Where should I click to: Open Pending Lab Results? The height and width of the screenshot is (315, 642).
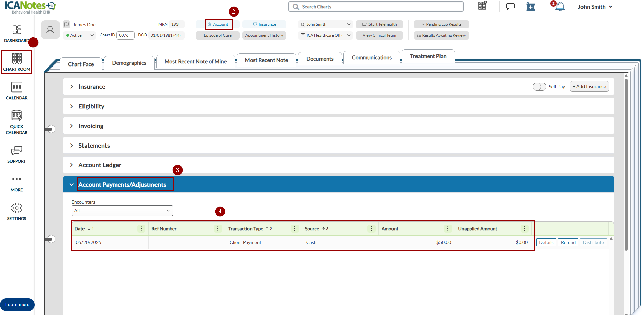(442, 24)
